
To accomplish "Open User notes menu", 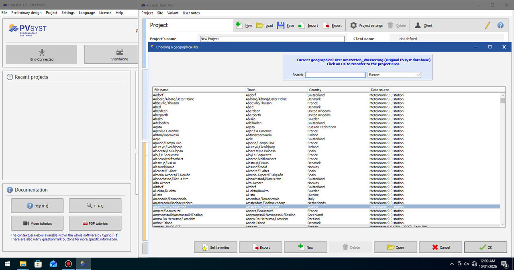I will click(x=191, y=13).
